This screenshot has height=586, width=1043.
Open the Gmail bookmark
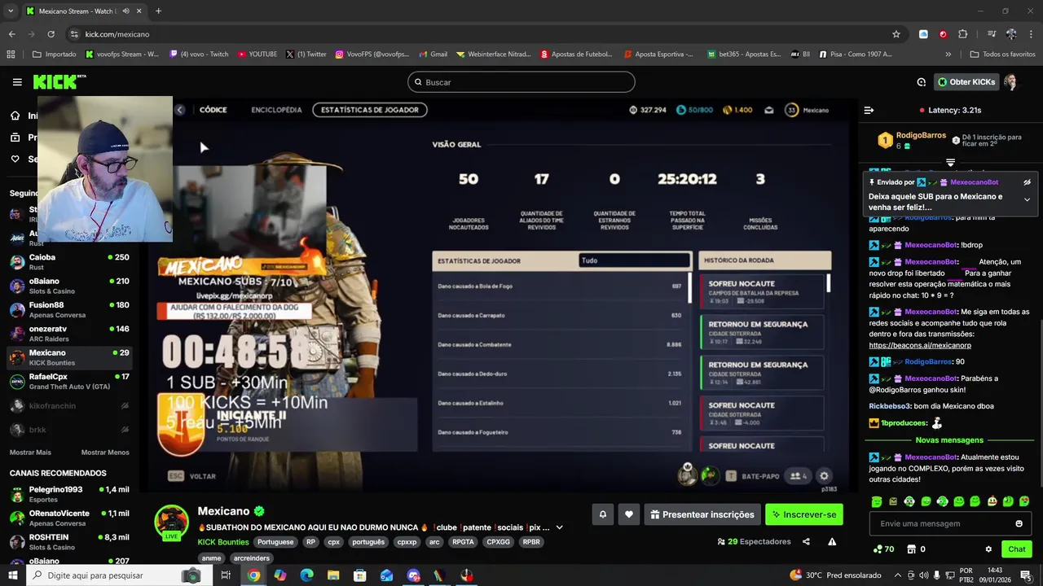433,55
